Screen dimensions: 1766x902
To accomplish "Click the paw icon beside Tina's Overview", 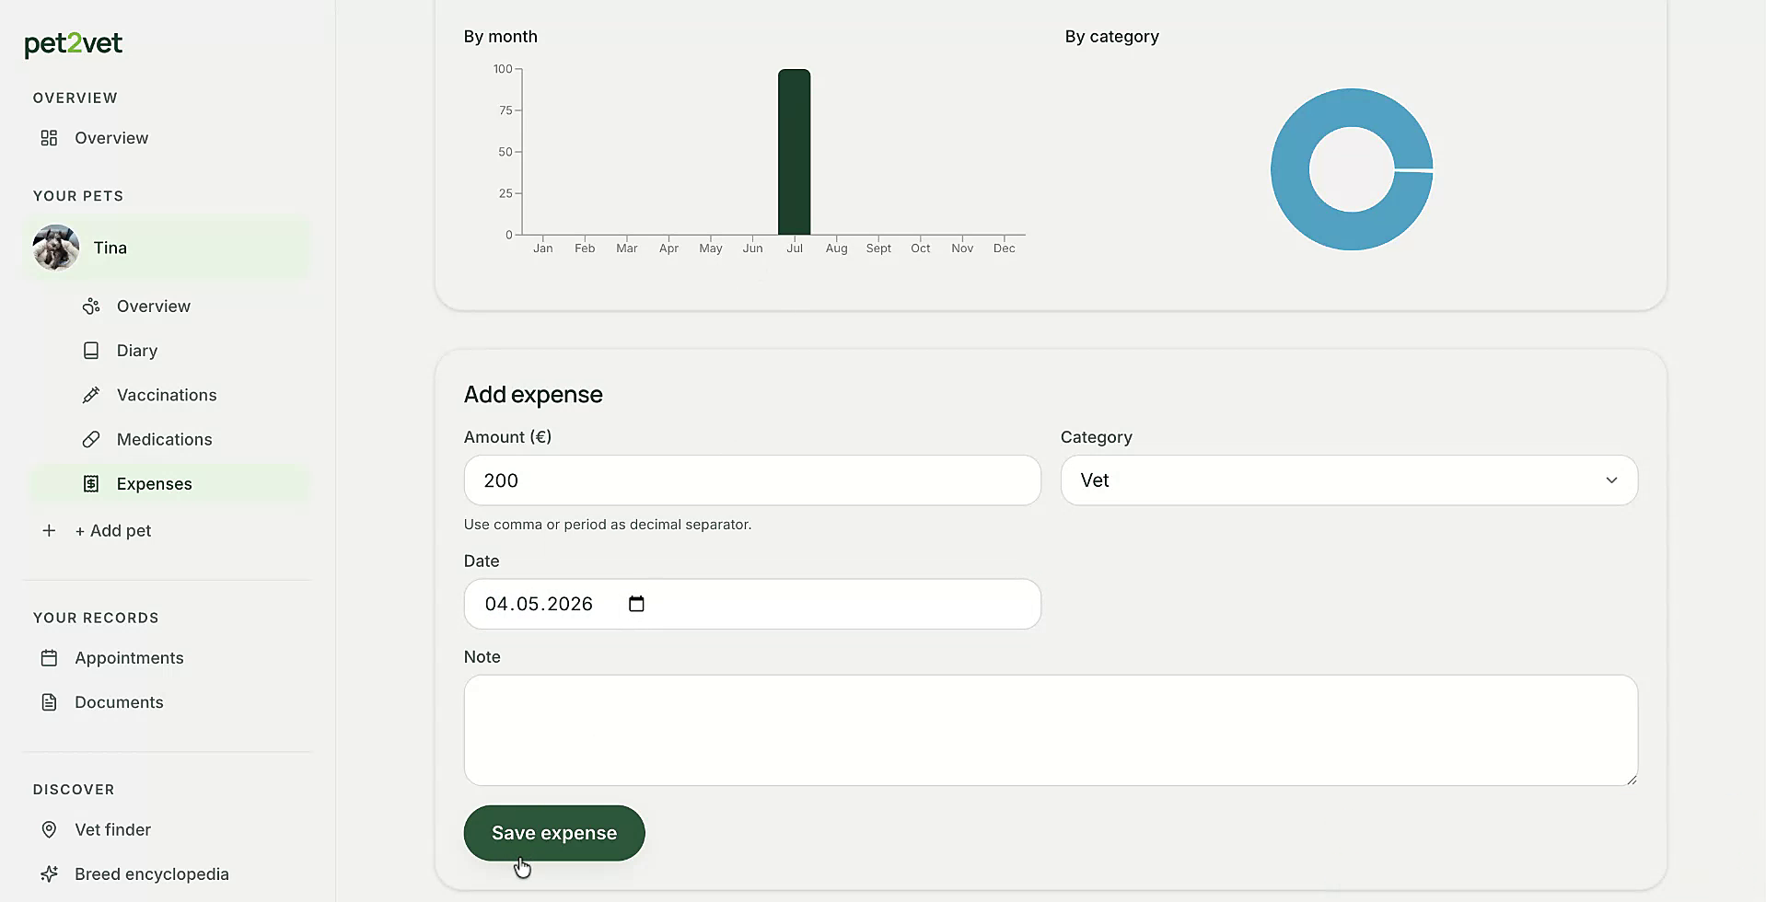I will point(91,306).
